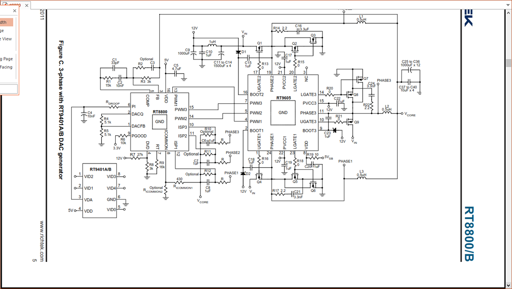Click the vertical scrollbar thumb
Screen dimensions: 512x289
(x=508, y=63)
